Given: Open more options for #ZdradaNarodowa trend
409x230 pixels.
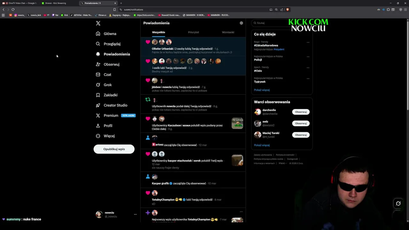Looking at the screenshot, I should coord(308,42).
